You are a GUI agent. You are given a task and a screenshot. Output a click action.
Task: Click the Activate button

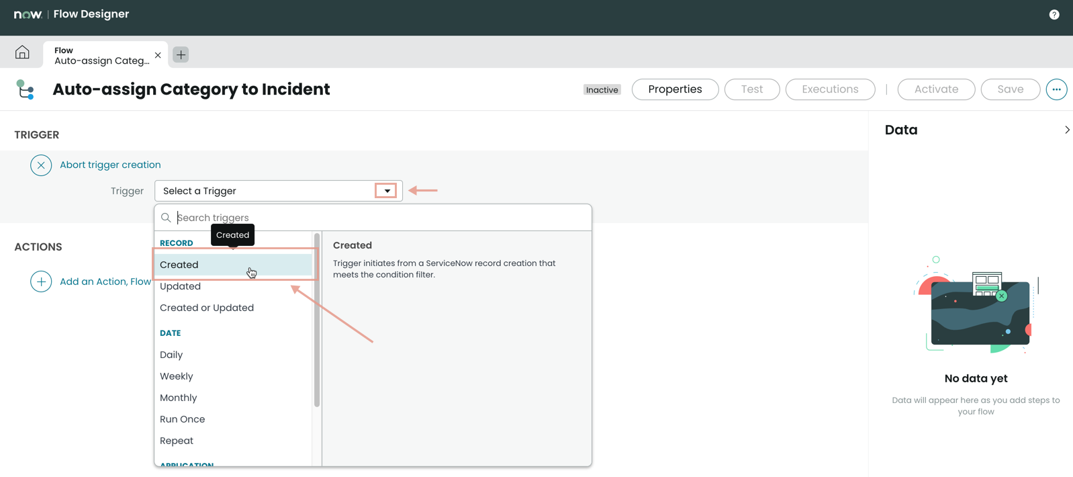point(936,89)
